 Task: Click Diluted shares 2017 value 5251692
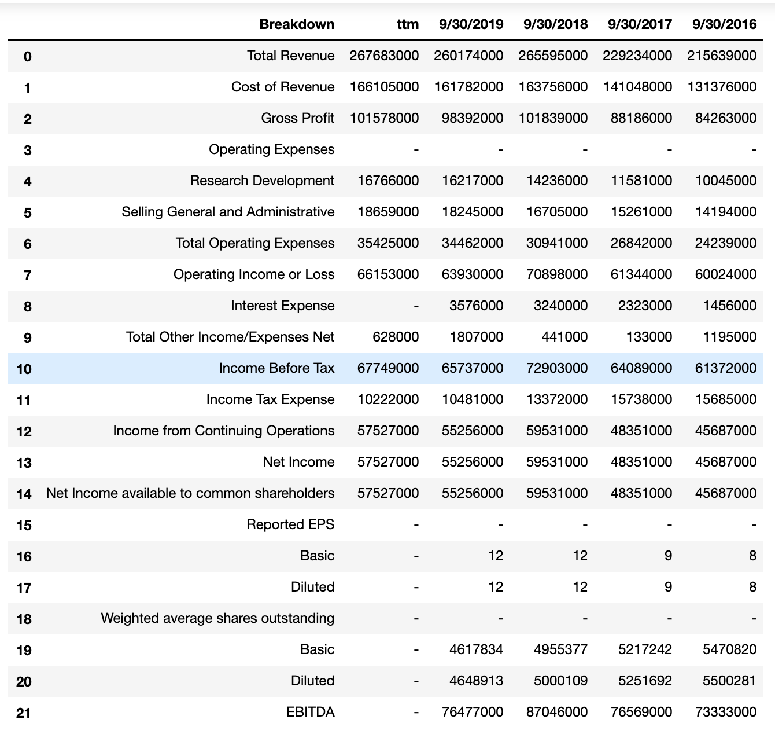click(645, 681)
